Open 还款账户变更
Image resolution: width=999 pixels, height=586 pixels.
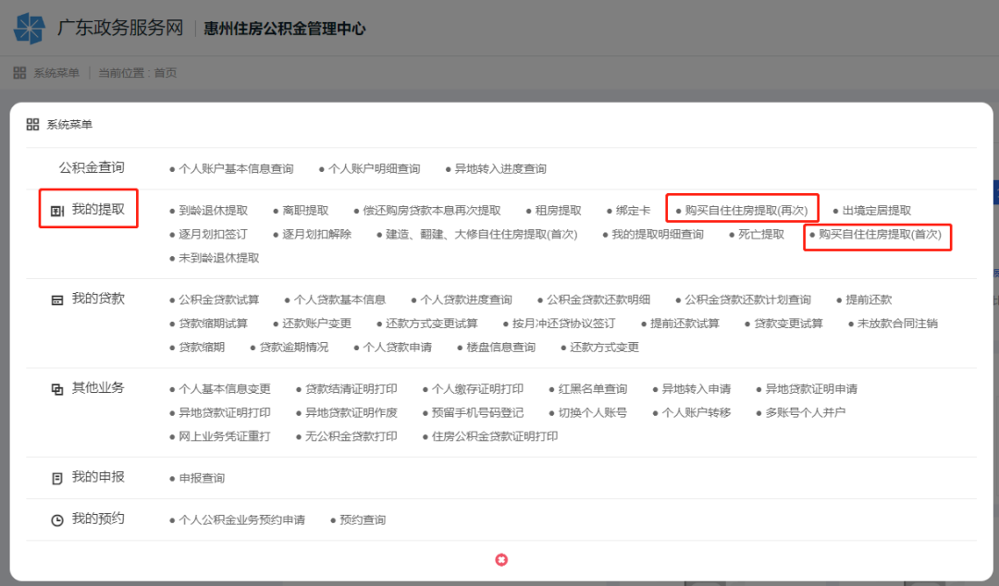[x=316, y=324]
